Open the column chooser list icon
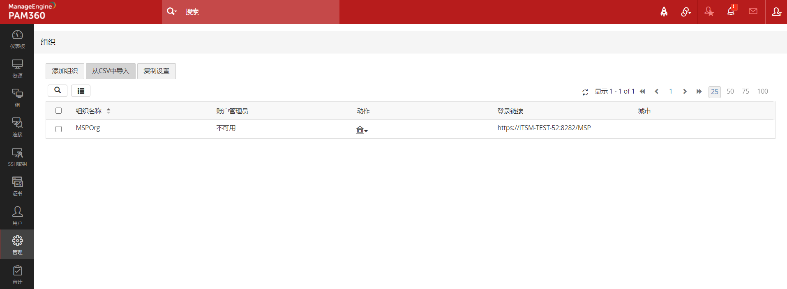Viewport: 787px width, 289px height. pyautogui.click(x=81, y=91)
